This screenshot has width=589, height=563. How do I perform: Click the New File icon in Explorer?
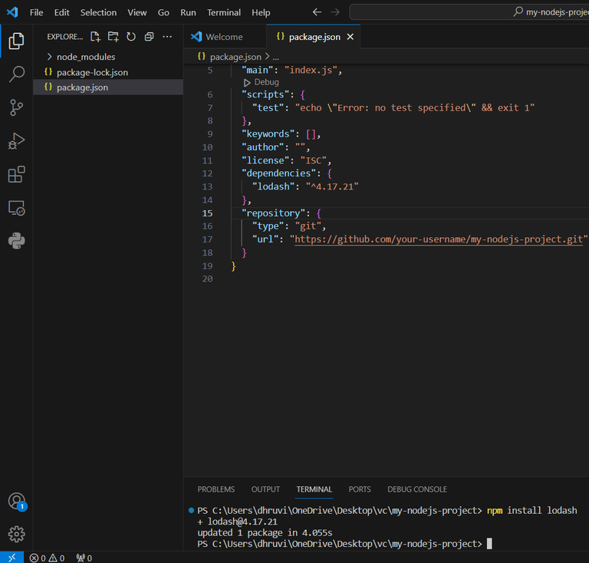(x=95, y=37)
